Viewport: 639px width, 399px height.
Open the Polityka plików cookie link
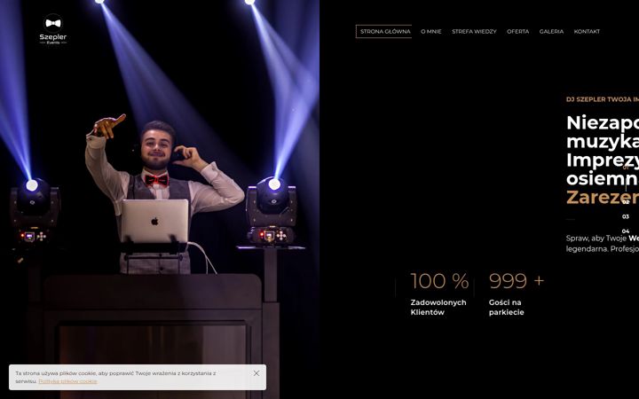coord(67,381)
